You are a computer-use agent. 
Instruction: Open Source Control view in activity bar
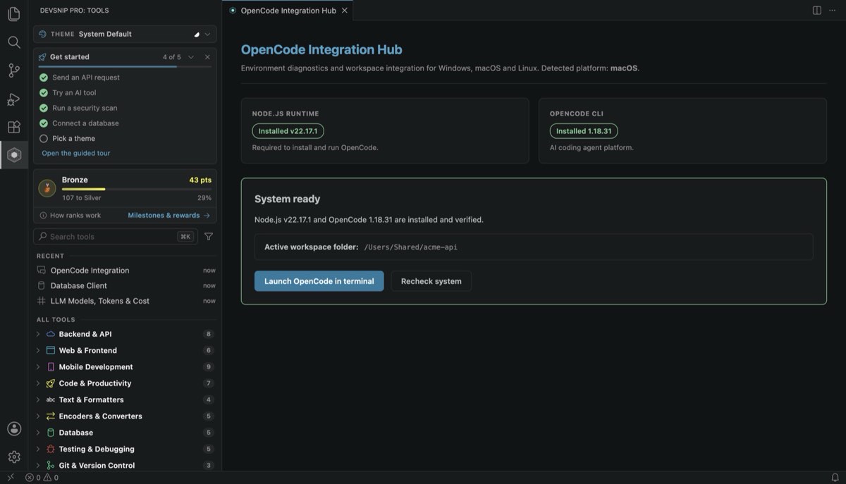[14, 70]
